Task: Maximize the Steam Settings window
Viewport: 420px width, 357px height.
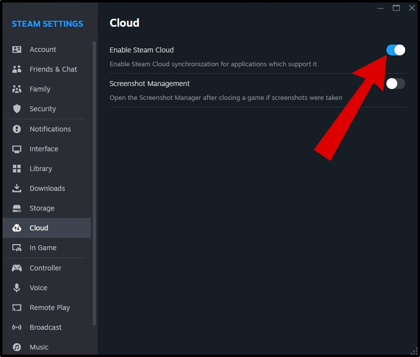Action: click(396, 8)
